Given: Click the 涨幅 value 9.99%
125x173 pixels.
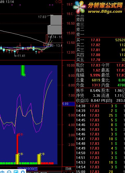Looking at the screenshot, I should [x=95, y=75].
